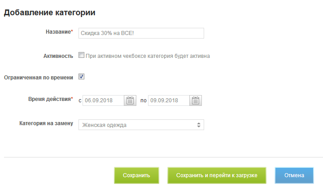Click the Сохранить button
323x192 pixels.
pos(137,175)
